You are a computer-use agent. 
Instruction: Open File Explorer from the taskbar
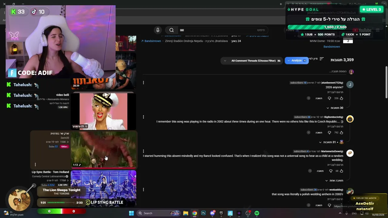(x=186, y=213)
